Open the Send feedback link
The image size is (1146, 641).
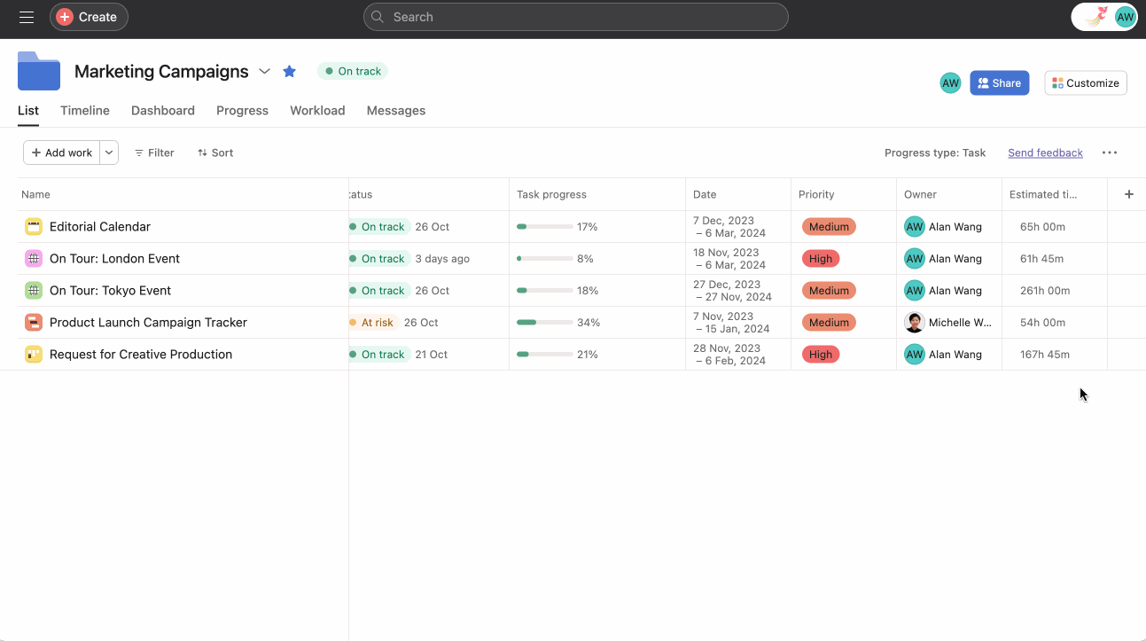pos(1045,152)
